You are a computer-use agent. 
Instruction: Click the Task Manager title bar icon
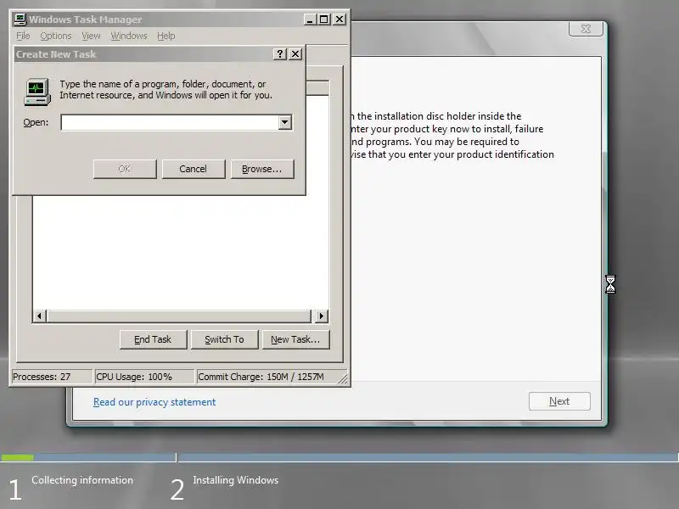pos(20,20)
